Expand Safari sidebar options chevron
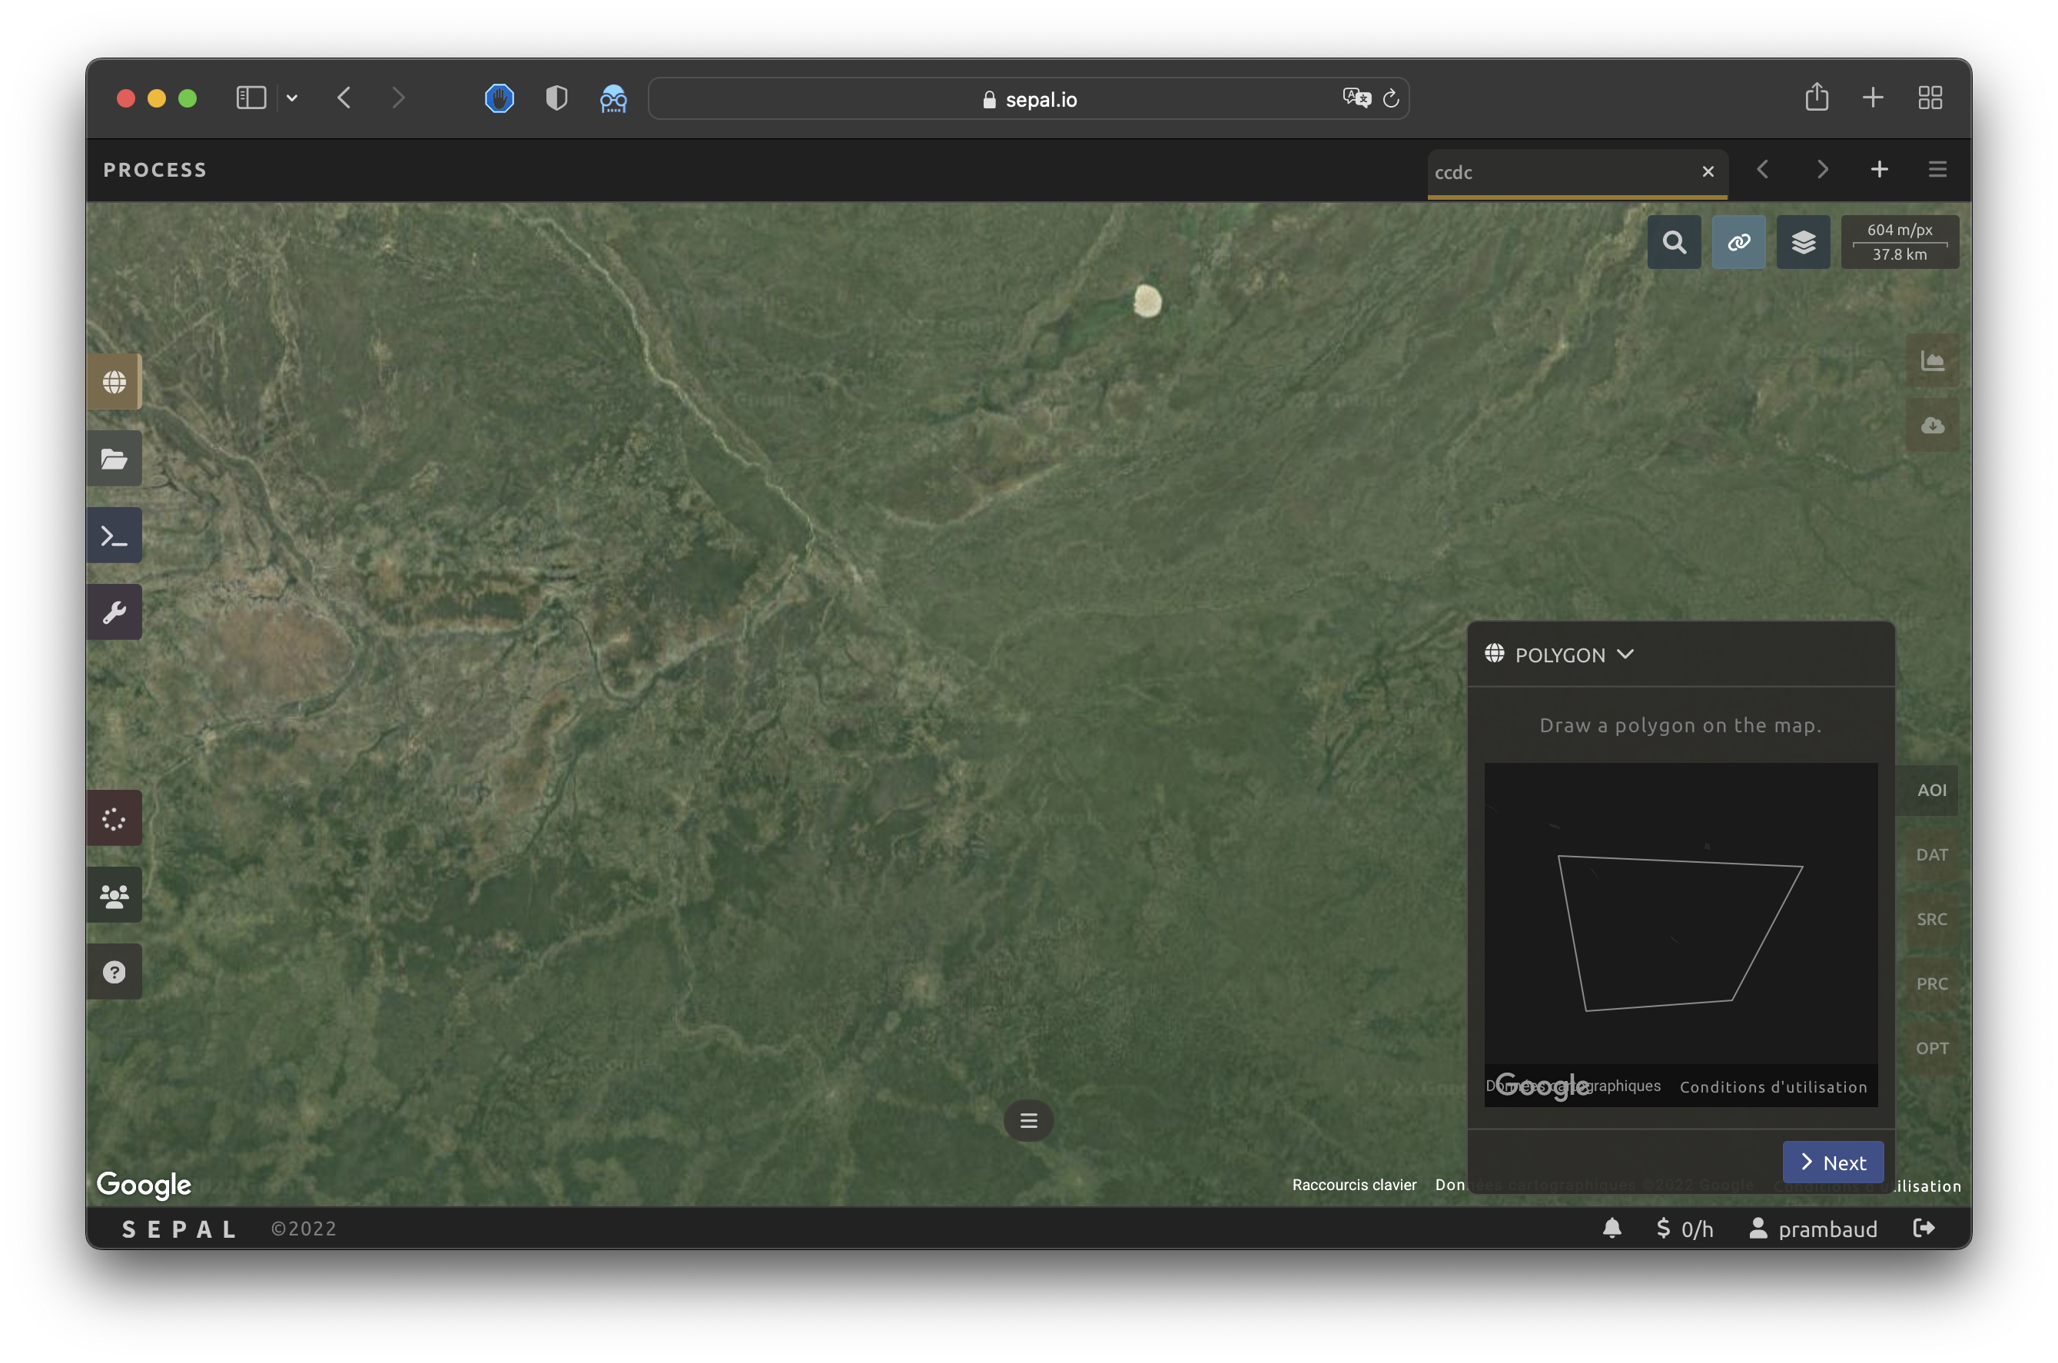This screenshot has width=2058, height=1363. [292, 98]
